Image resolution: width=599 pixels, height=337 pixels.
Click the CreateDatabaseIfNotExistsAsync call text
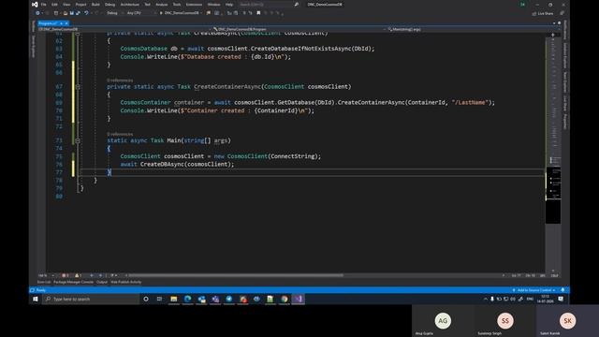(x=300, y=49)
